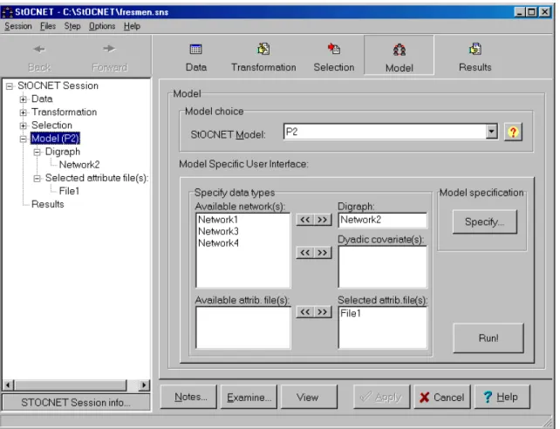560x429 pixels.
Task: Click the tree scrollbar right arrow
Action: pyautogui.click(x=144, y=385)
